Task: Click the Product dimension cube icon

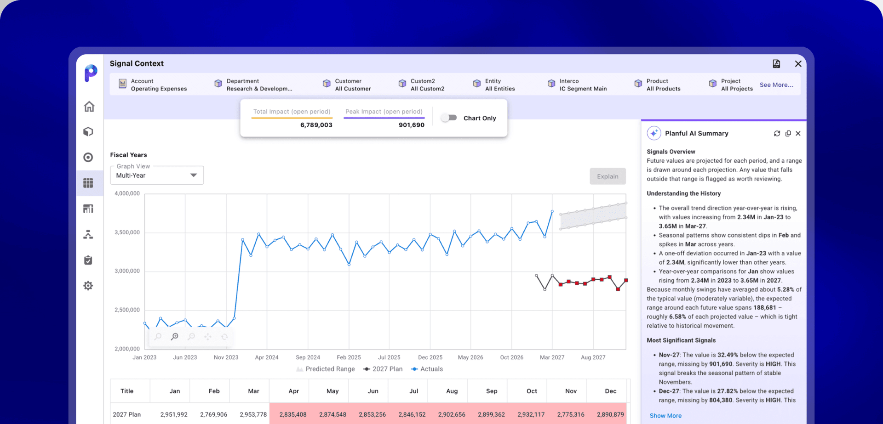Action: [x=638, y=84]
